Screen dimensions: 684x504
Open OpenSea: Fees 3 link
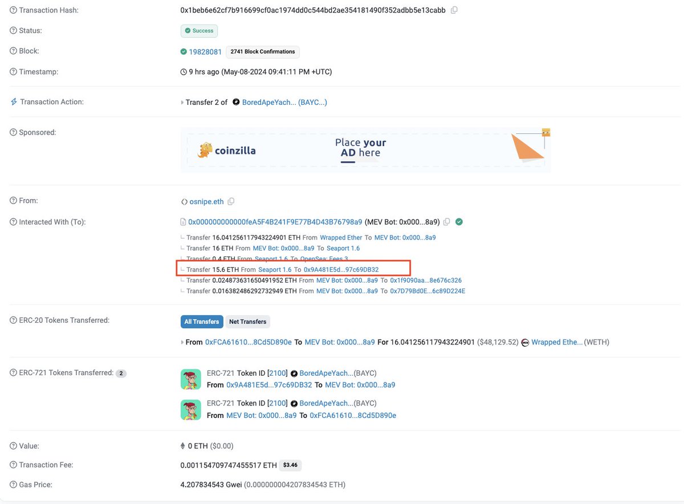coord(324,259)
